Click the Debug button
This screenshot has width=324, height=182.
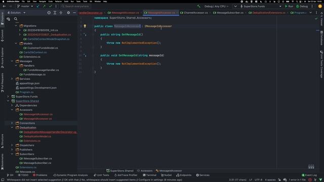302,6
